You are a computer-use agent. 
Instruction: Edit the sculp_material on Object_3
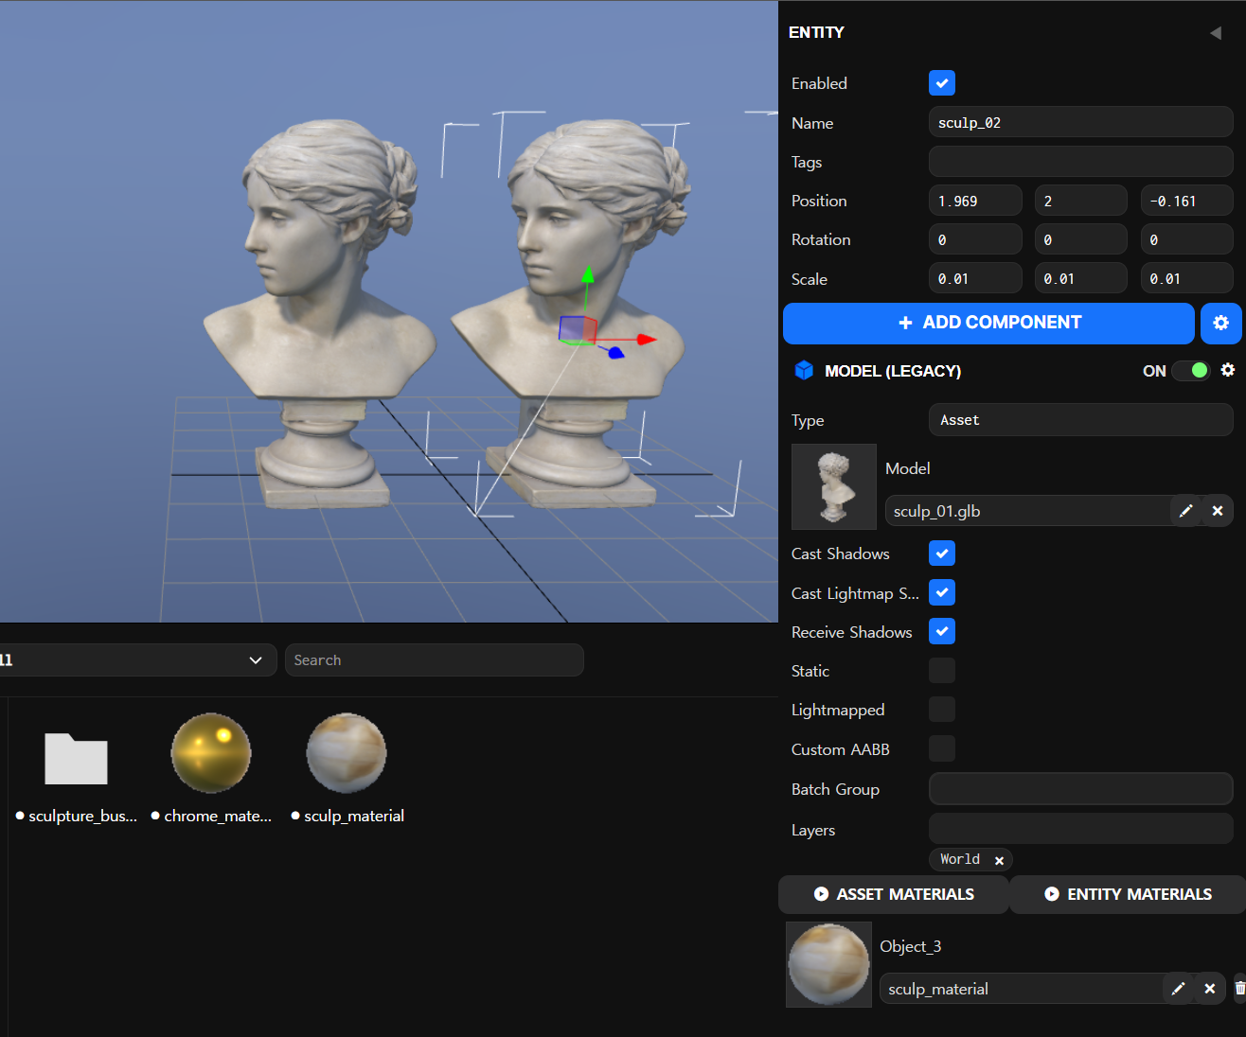(1178, 988)
